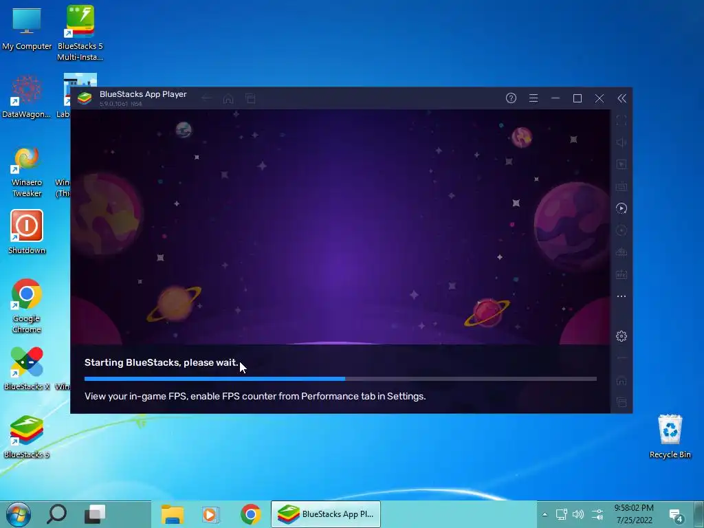Select the DataWagon desktop shortcut

[x=27, y=96]
